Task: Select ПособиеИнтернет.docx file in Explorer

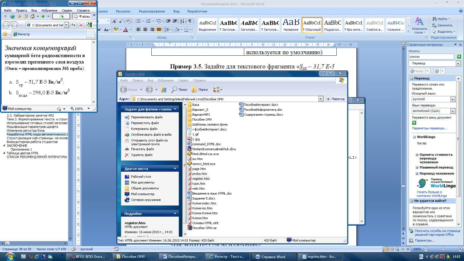Action: tap(259, 105)
